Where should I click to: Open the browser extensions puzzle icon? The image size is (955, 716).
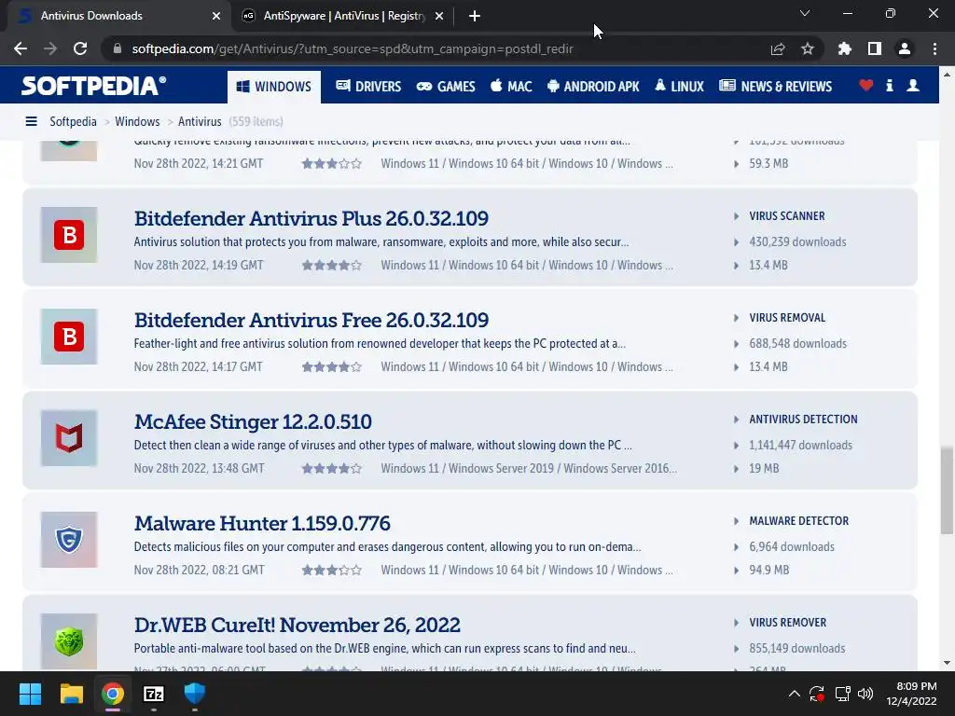pos(844,48)
